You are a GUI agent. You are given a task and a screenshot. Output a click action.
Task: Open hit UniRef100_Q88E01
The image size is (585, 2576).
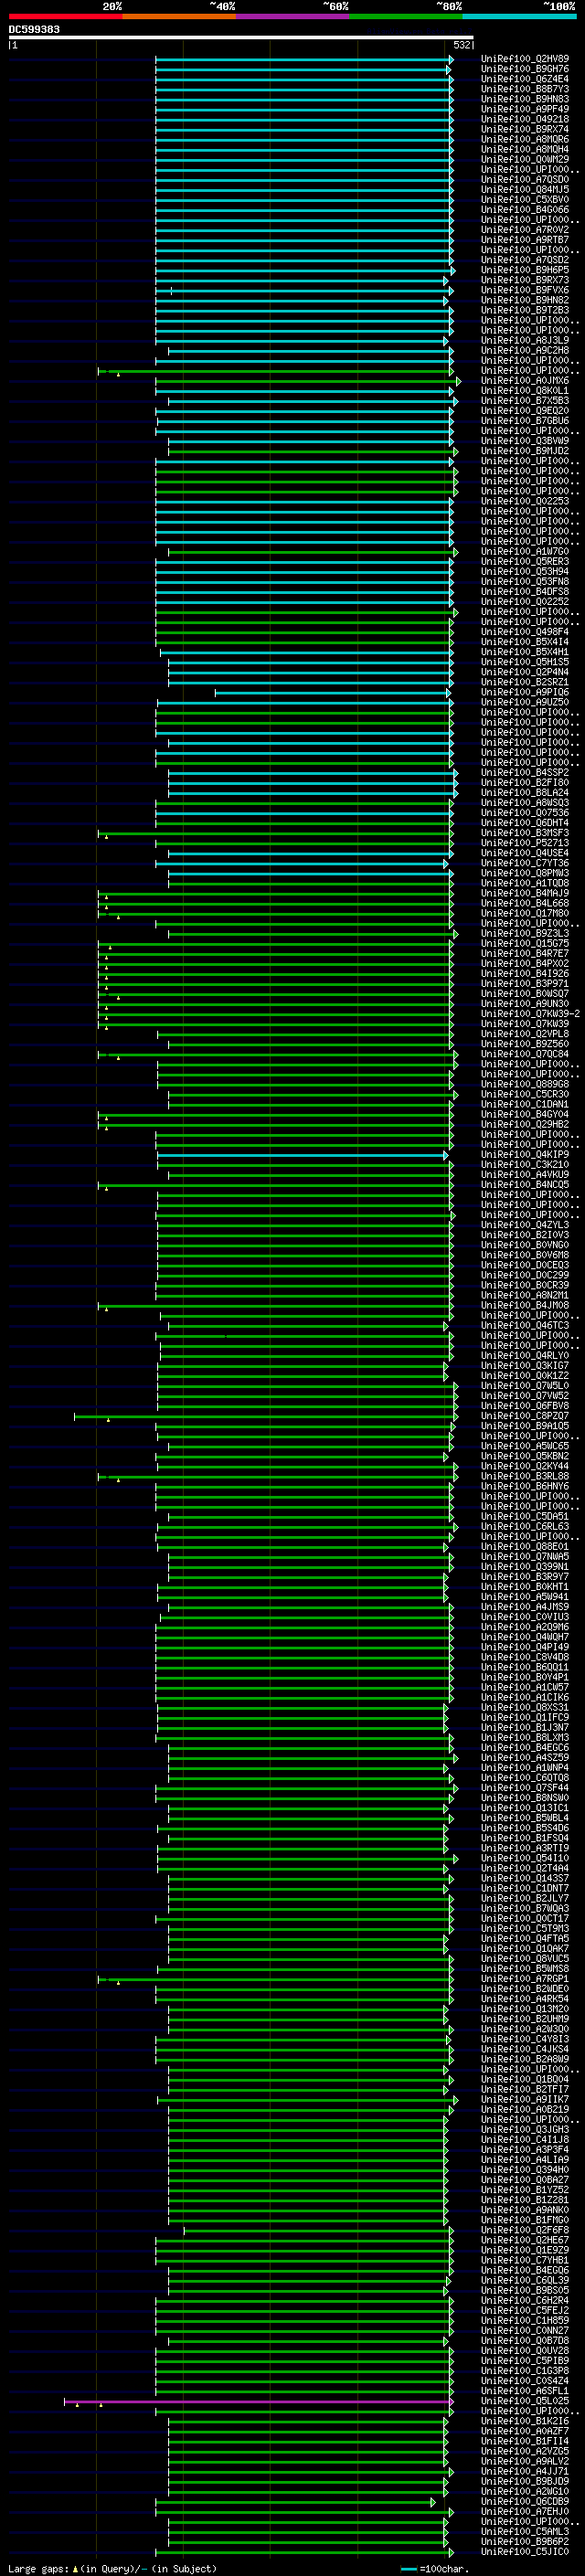[x=525, y=1547]
